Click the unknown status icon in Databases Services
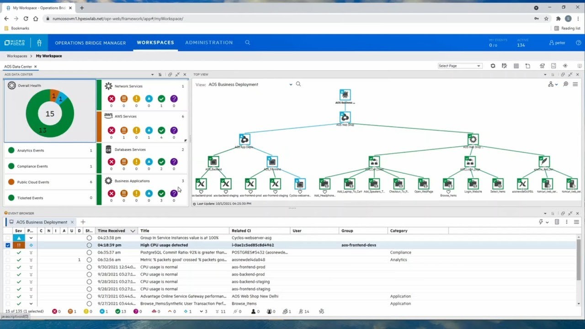The width and height of the screenshot is (585, 329). point(174,162)
